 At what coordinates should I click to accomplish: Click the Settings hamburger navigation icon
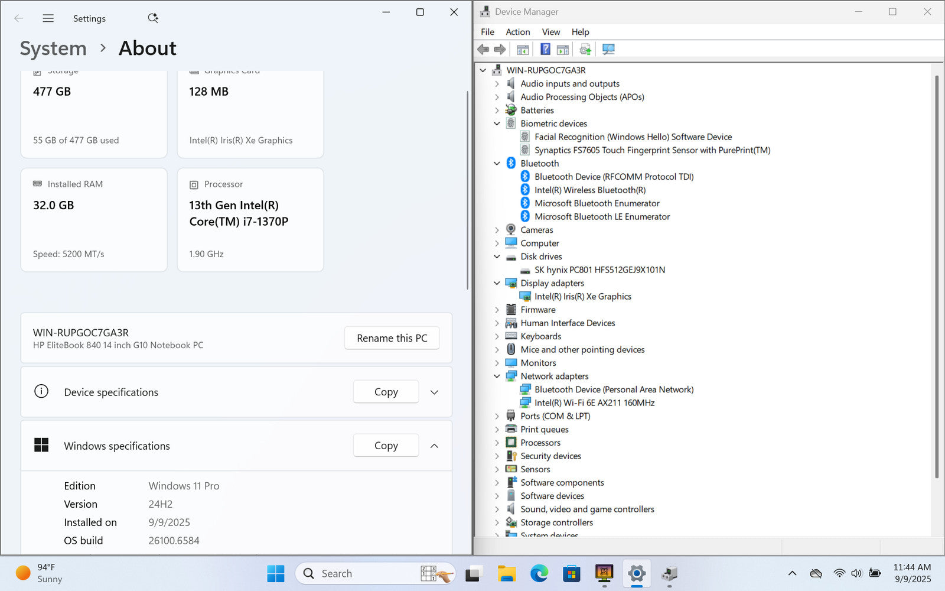coord(48,18)
